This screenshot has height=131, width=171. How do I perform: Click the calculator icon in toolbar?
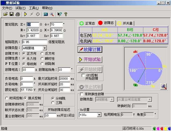click(x=46, y=14)
